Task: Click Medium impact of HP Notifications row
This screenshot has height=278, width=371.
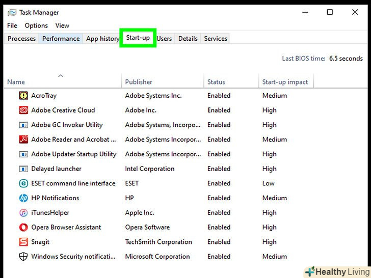Action: [x=275, y=198]
